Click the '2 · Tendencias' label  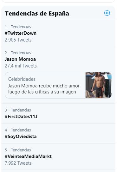tap(18, 53)
